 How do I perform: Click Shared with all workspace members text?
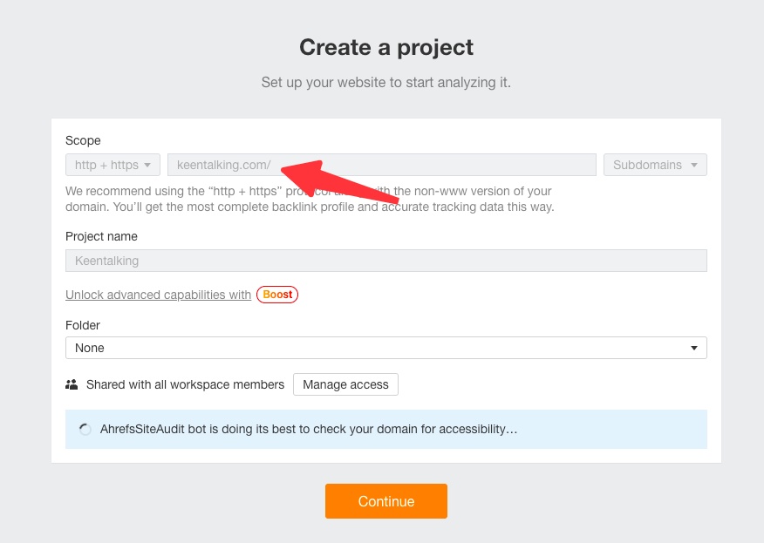[x=185, y=384]
